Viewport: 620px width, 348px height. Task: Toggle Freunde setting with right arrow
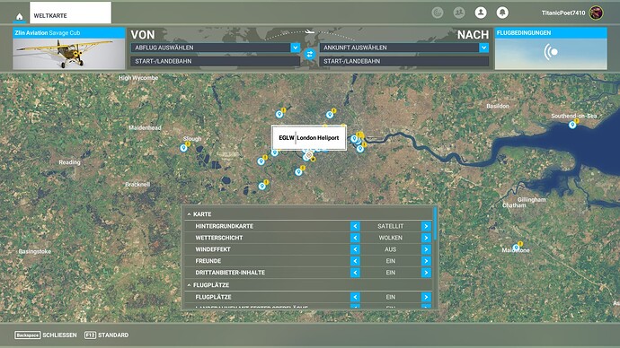point(426,261)
